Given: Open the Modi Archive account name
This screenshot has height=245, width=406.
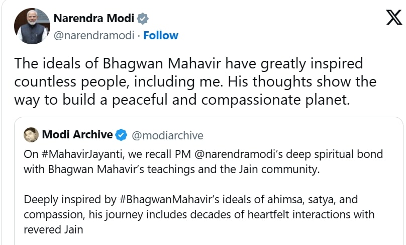Looking at the screenshot, I should pos(77,134).
